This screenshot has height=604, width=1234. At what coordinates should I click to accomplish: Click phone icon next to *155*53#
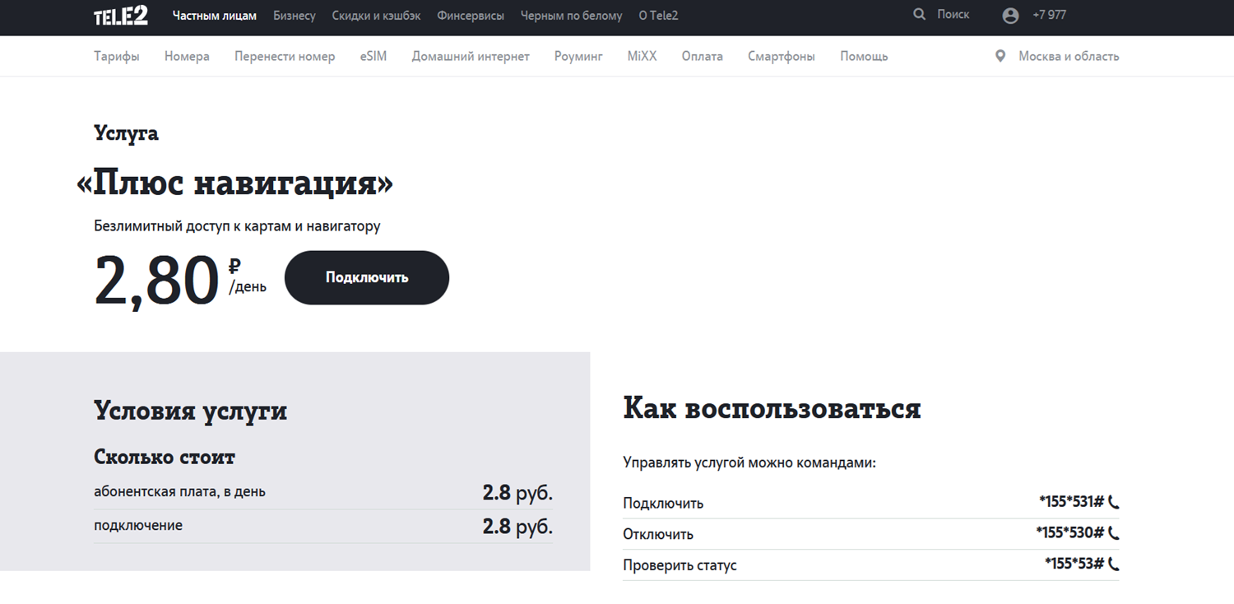[1114, 565]
